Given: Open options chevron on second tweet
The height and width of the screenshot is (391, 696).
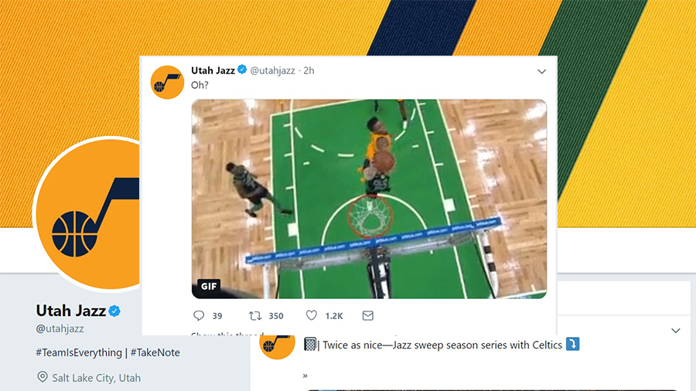Looking at the screenshot, I should tap(676, 330).
